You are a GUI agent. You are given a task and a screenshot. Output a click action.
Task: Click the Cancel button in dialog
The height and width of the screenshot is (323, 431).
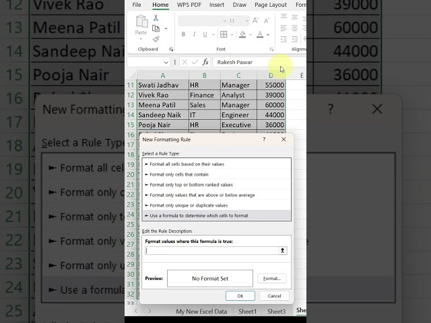coord(274,296)
